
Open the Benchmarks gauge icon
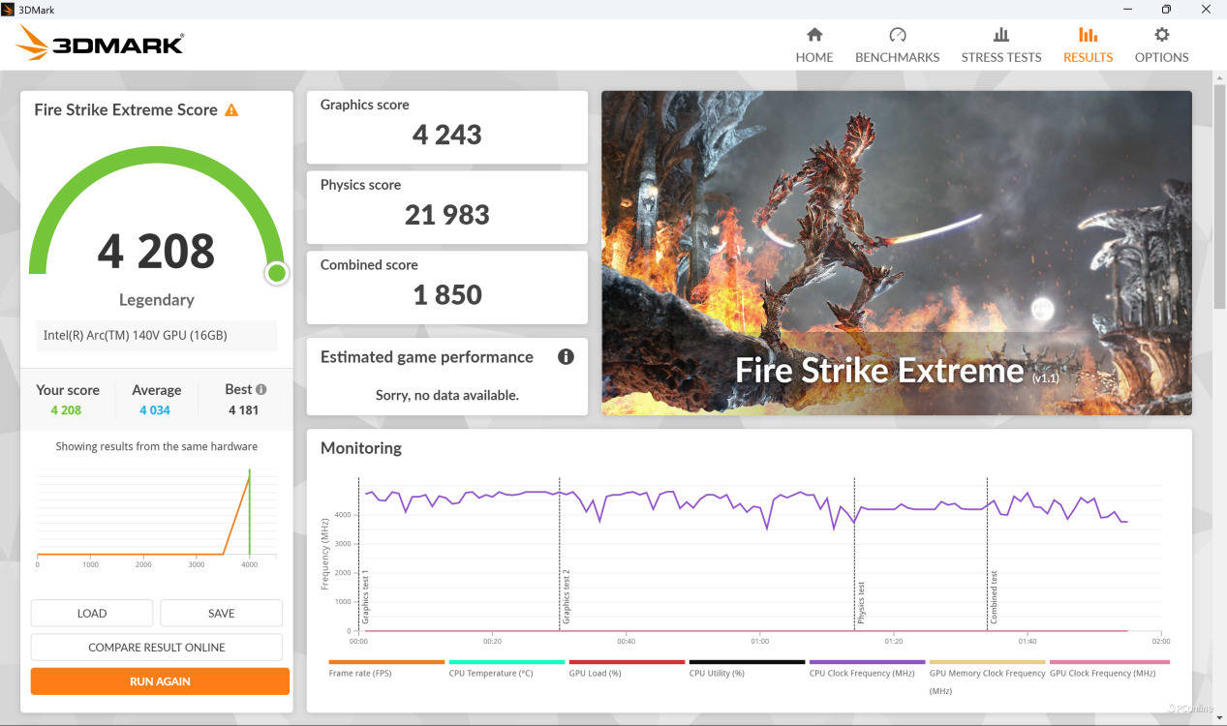(x=897, y=35)
